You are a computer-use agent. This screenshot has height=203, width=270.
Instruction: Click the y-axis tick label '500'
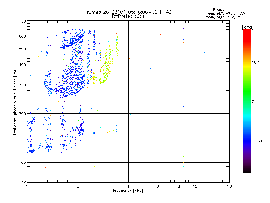coord(22,49)
